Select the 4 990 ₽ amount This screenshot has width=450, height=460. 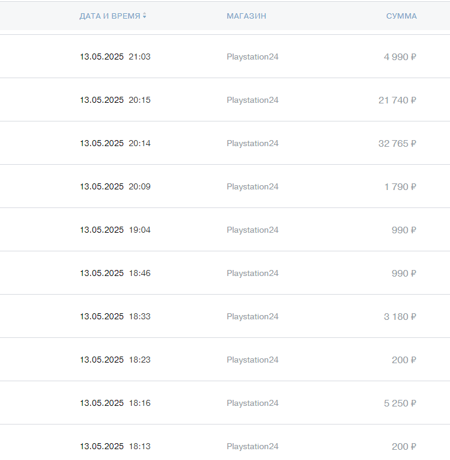point(400,57)
